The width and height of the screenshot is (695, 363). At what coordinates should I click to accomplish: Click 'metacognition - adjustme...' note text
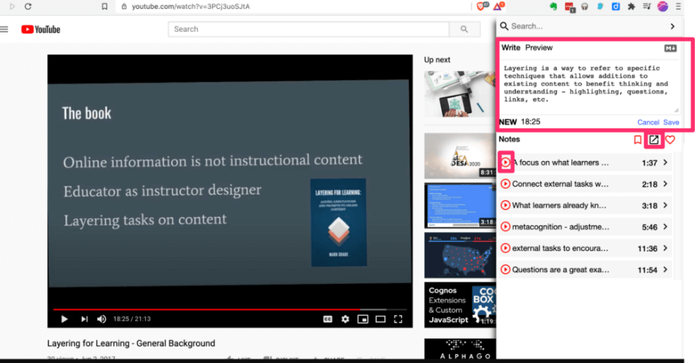coord(561,227)
